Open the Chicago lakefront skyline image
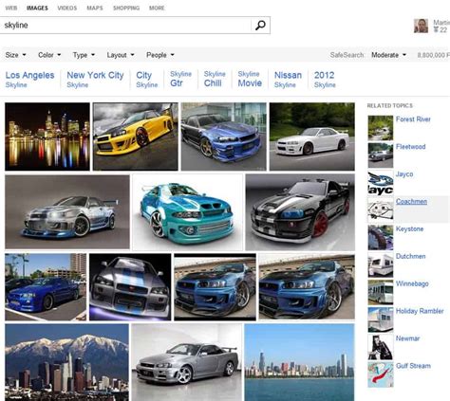The width and height of the screenshot is (450, 401). click(299, 362)
